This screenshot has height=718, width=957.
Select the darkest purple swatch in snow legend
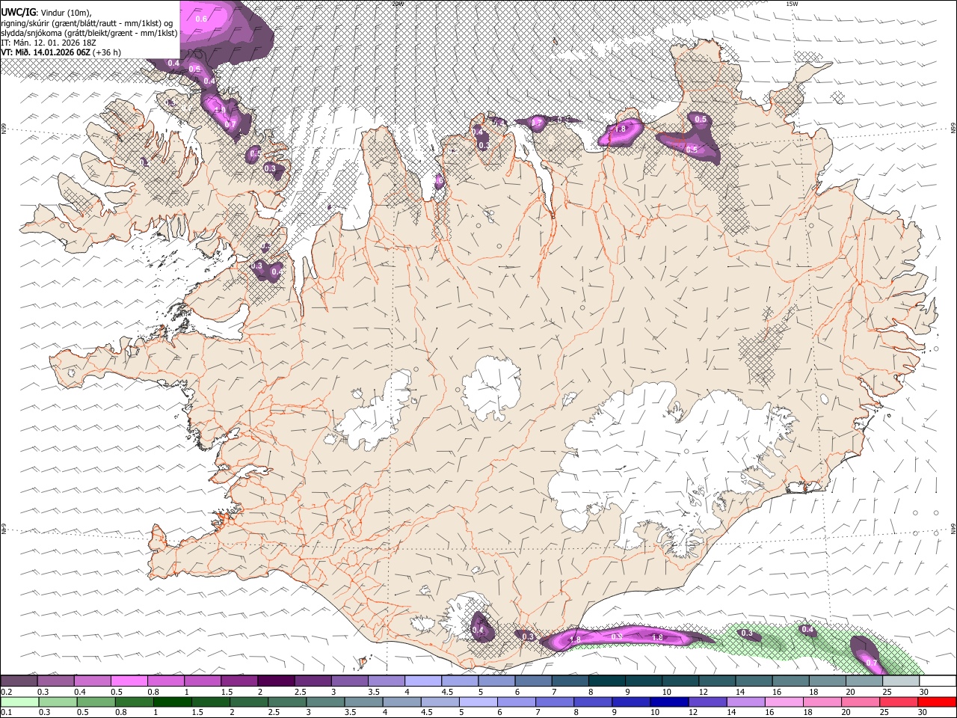[x=276, y=681]
